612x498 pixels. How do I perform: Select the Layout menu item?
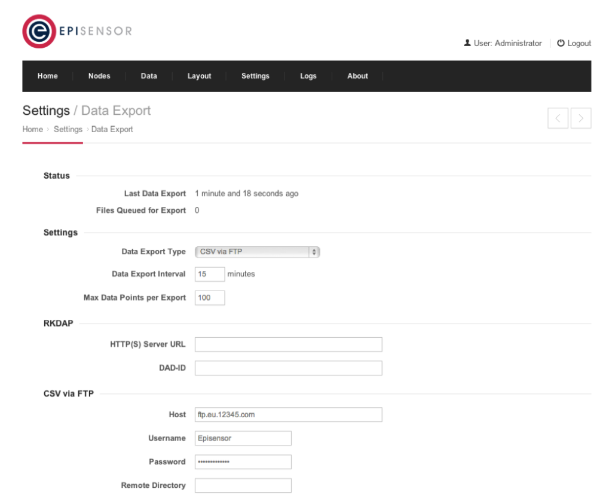point(199,76)
